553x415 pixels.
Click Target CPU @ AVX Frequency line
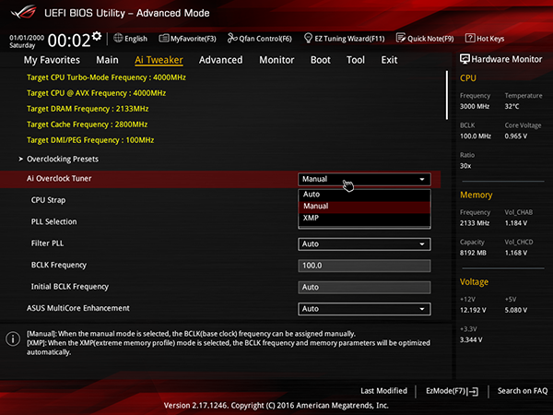(96, 93)
